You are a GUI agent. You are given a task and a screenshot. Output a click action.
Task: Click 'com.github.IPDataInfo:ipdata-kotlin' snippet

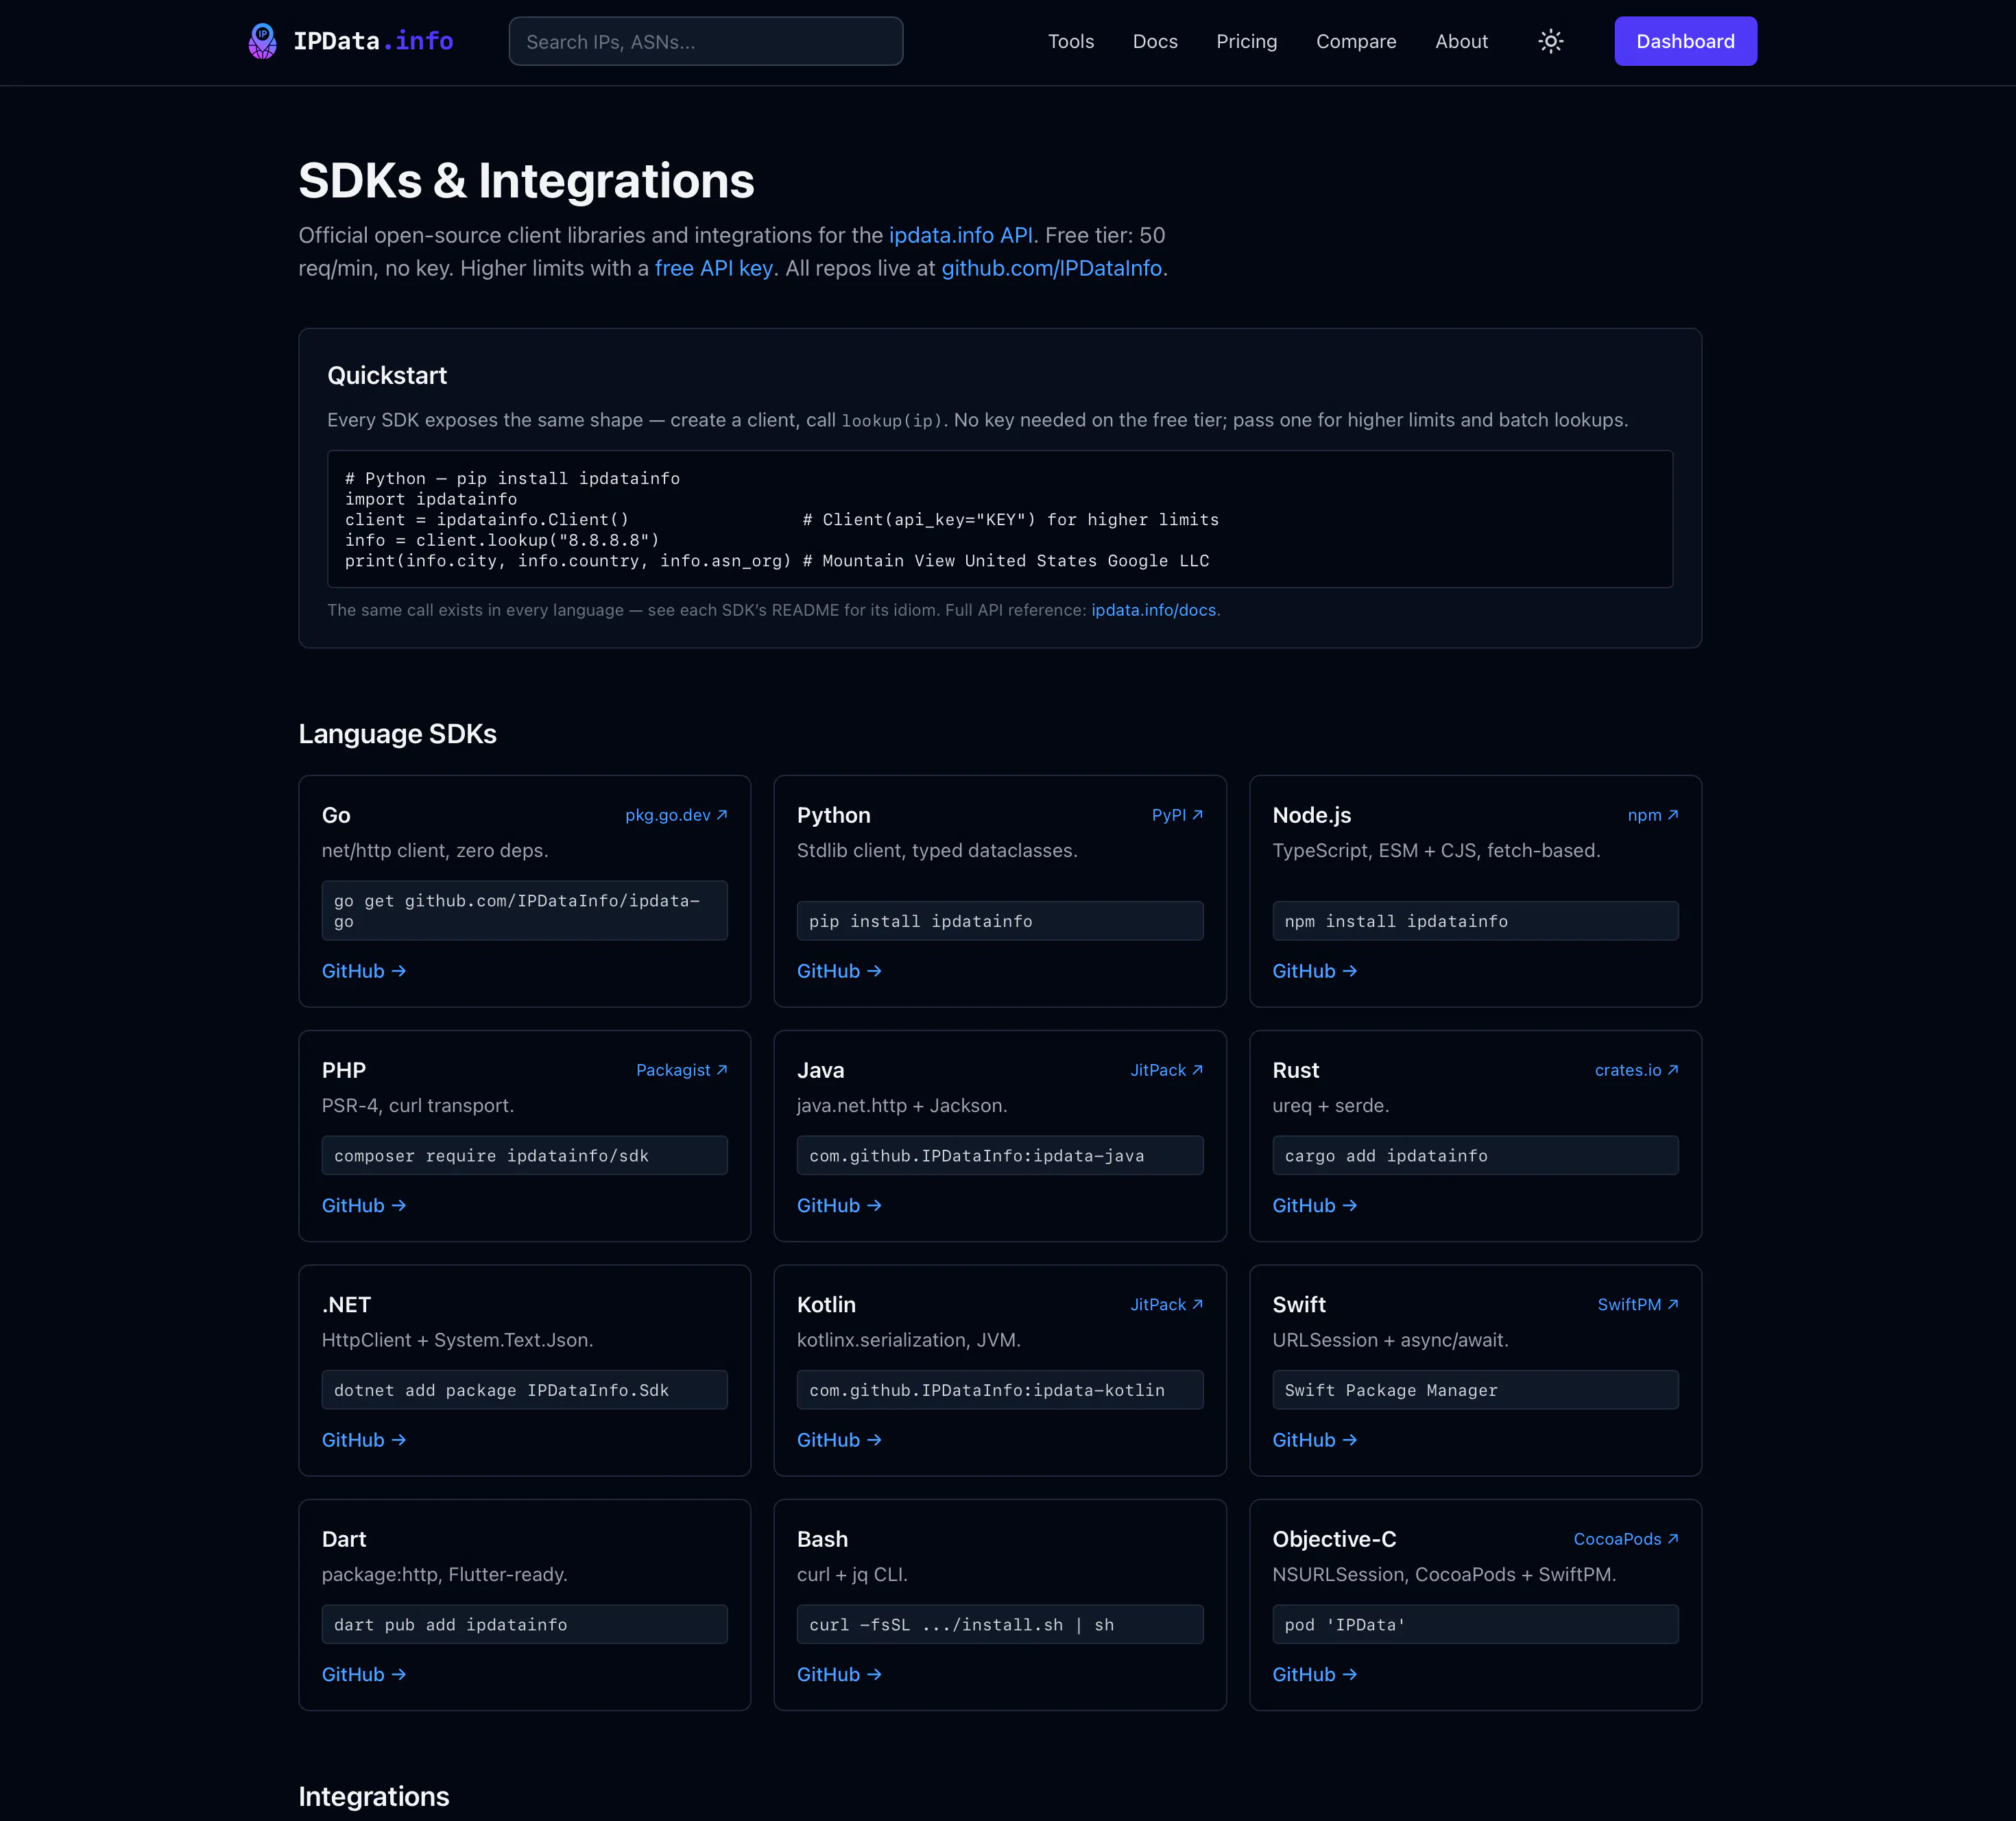(x=999, y=1390)
